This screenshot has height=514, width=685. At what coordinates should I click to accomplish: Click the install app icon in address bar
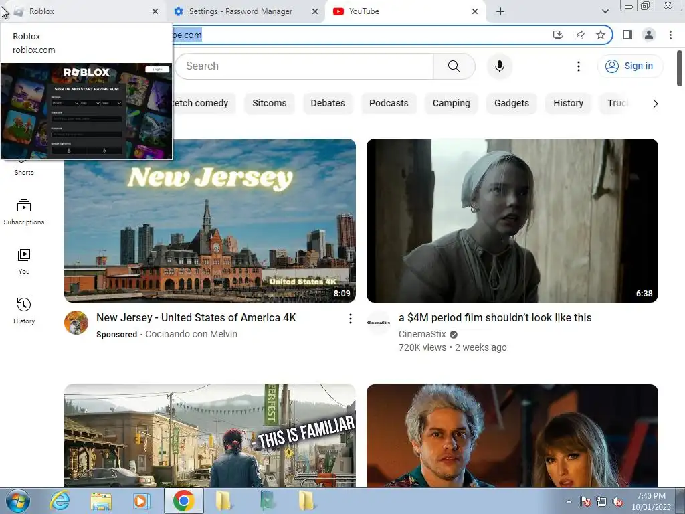pos(558,35)
